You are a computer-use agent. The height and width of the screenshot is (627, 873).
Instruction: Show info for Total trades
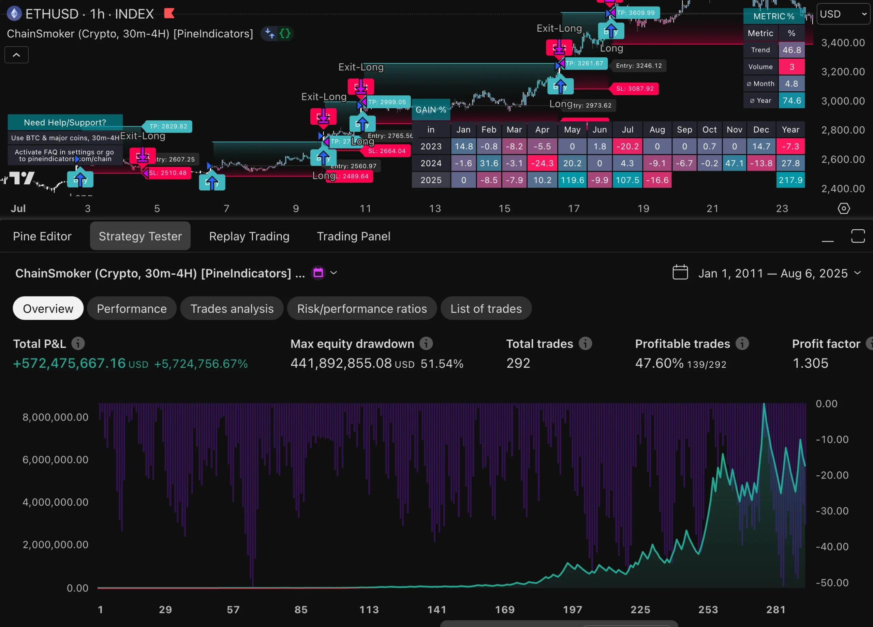[585, 343]
